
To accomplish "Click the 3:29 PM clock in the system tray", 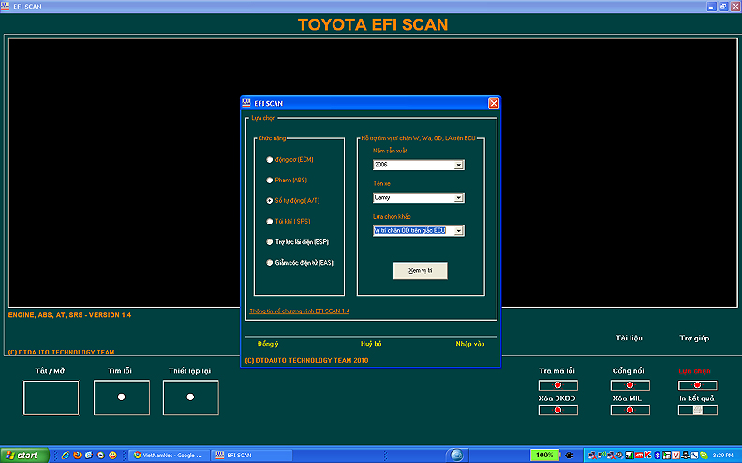I will tap(722, 455).
